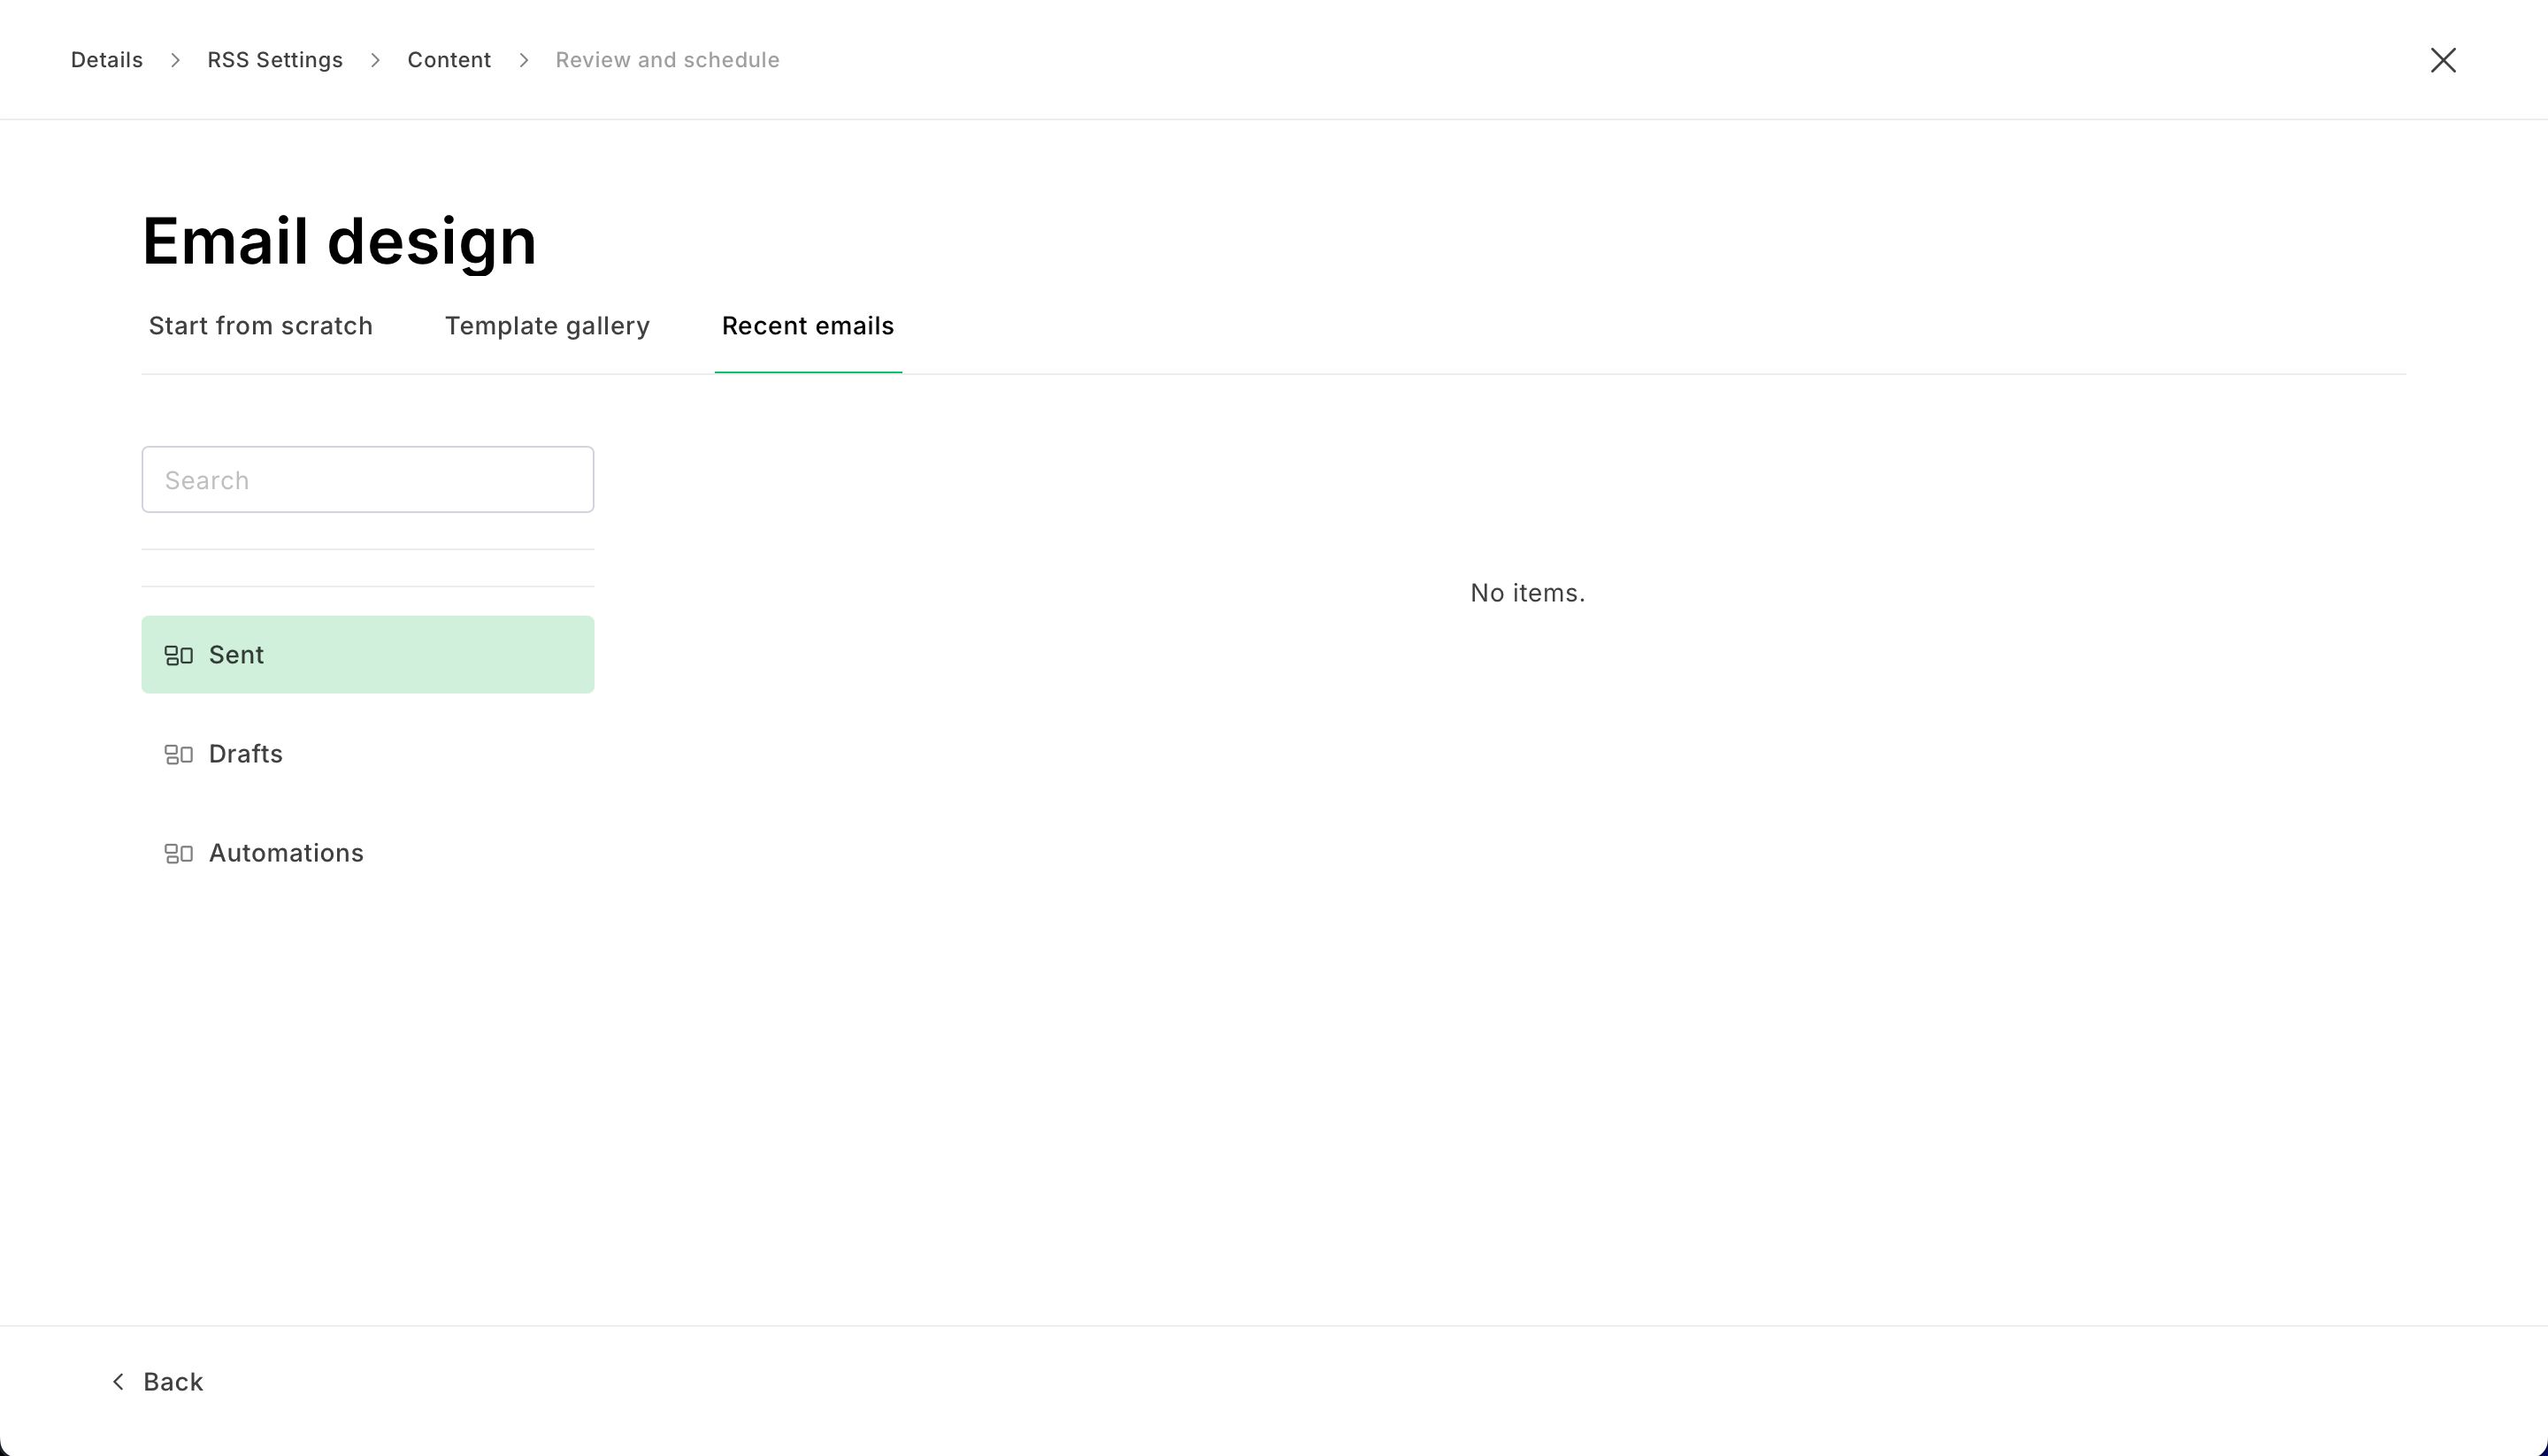This screenshot has height=1456, width=2548.
Task: Click the Back arrow chevron icon
Action: [118, 1382]
